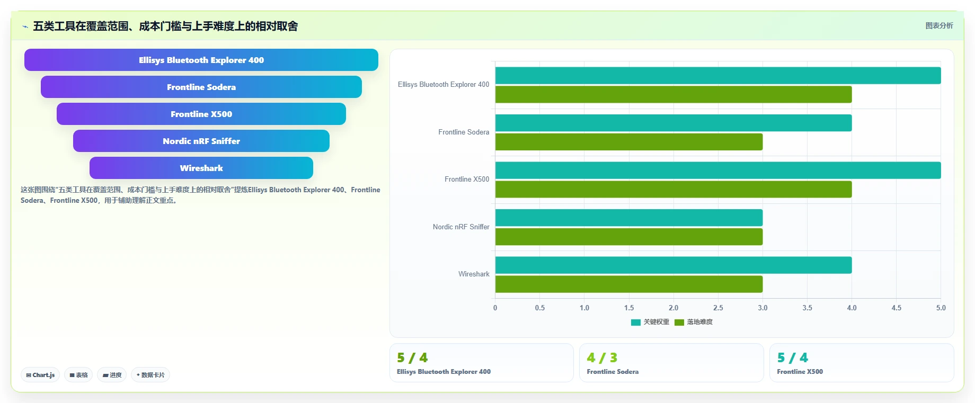Click the teal 关键权重 bar for Frontline X500

click(718, 170)
